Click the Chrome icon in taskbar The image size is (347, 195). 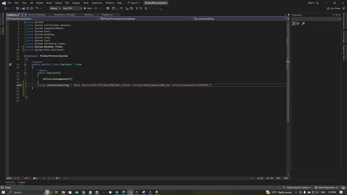click(83, 192)
